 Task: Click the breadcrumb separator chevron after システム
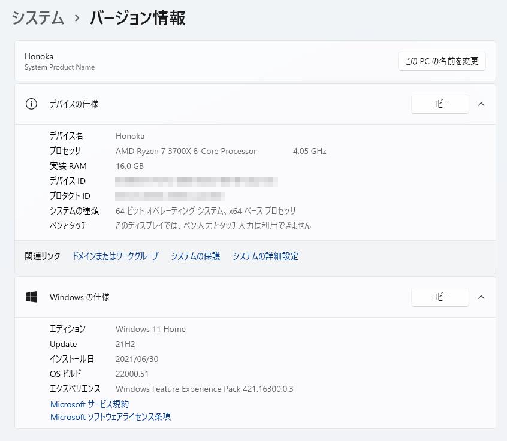(x=77, y=18)
